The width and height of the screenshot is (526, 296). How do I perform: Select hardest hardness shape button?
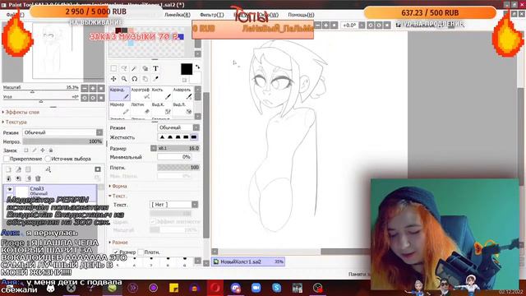(x=194, y=137)
